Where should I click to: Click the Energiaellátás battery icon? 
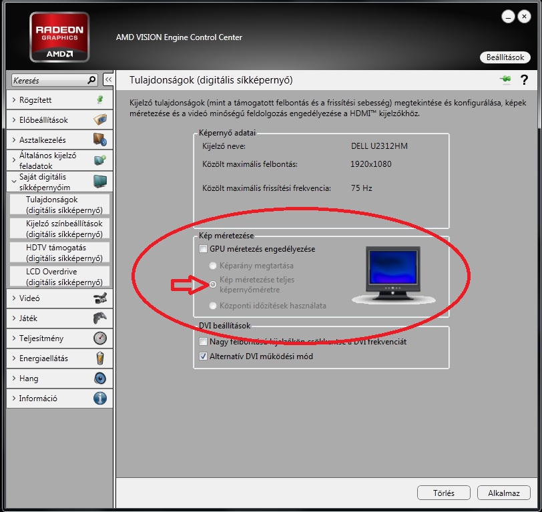click(100, 358)
